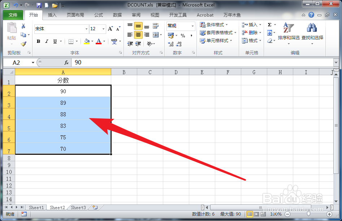This screenshot has width=342, height=221.
Task: Click the increase indent icon
Action: (138, 44)
